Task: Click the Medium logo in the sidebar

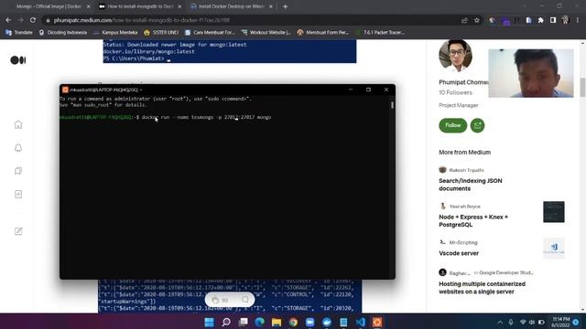Action: point(18,60)
